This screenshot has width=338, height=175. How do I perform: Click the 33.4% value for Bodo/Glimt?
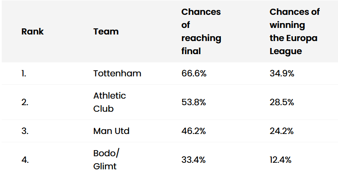coord(193,160)
